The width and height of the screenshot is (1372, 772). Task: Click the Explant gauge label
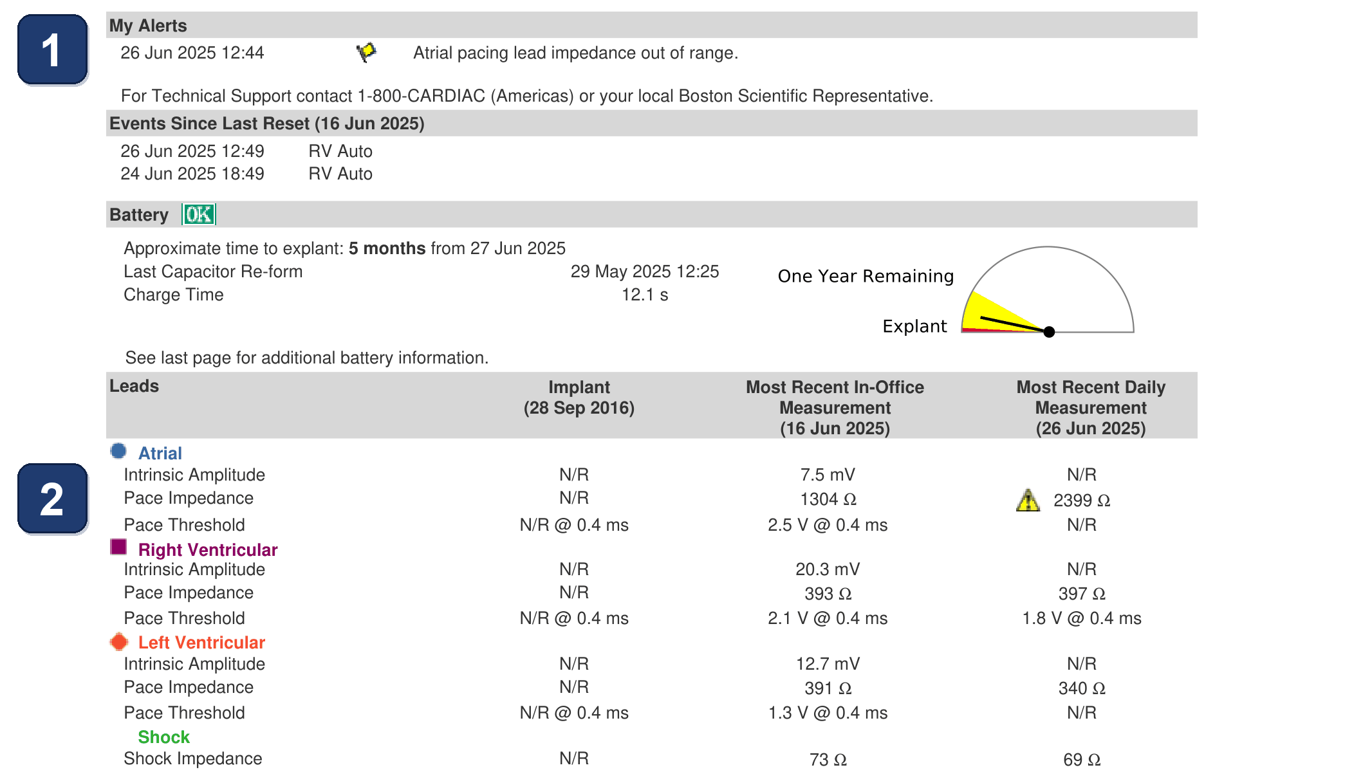[x=914, y=326]
